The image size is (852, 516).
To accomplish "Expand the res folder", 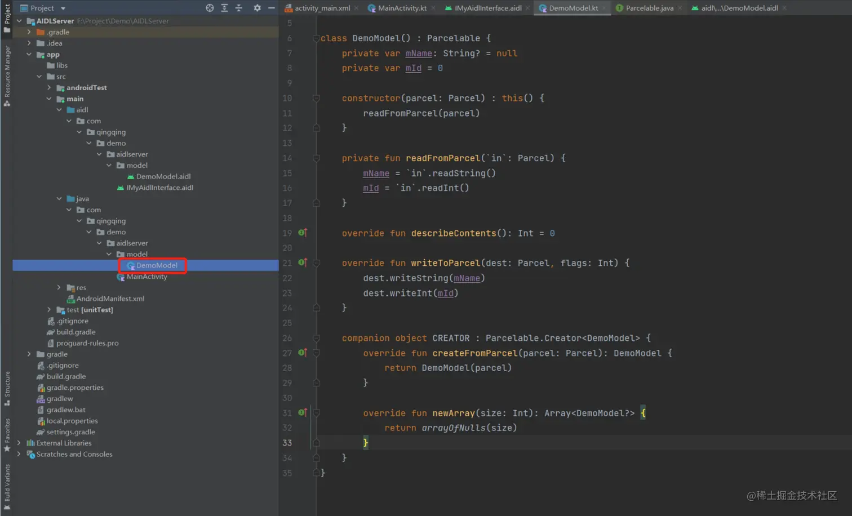I will pyautogui.click(x=59, y=287).
